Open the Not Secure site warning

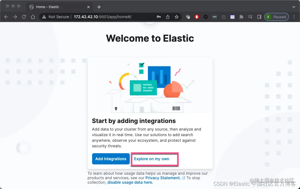56,17
